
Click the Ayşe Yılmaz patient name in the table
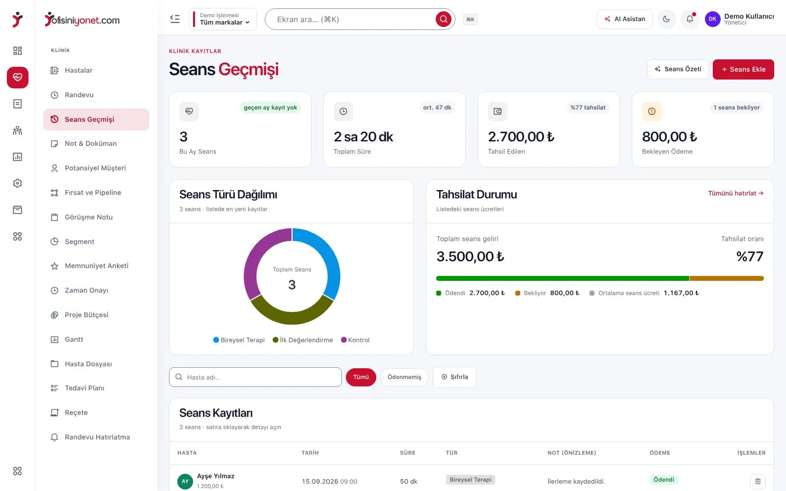coord(216,476)
